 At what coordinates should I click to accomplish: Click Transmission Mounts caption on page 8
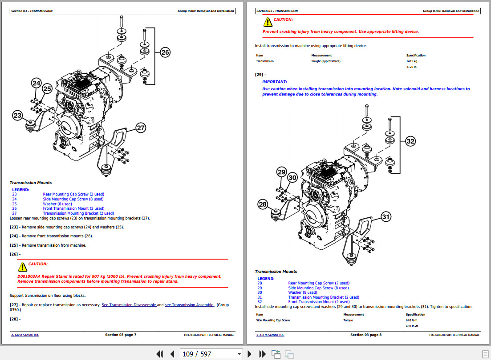tap(276, 272)
